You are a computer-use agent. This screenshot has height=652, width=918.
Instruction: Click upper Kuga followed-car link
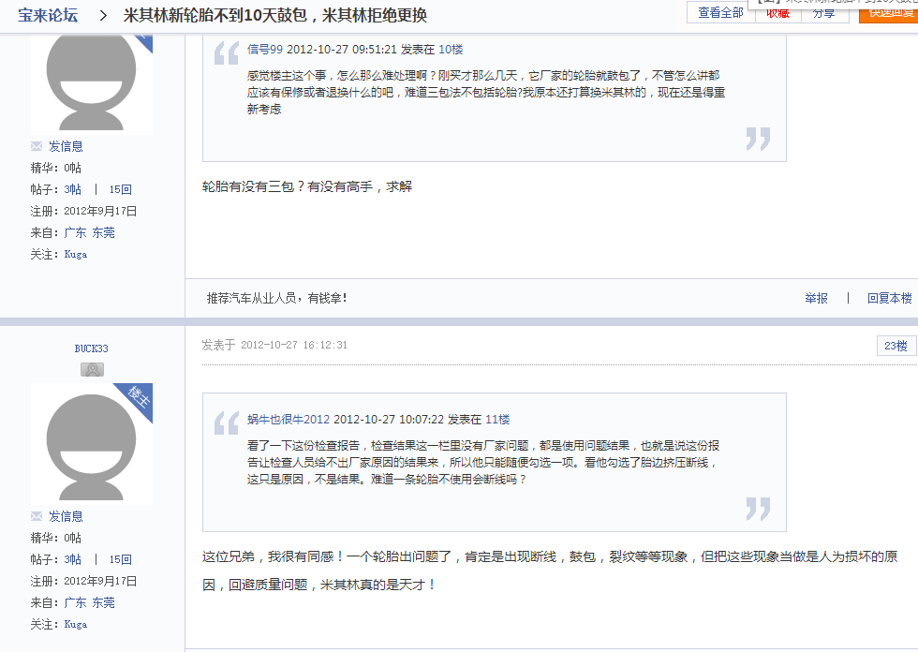(76, 255)
